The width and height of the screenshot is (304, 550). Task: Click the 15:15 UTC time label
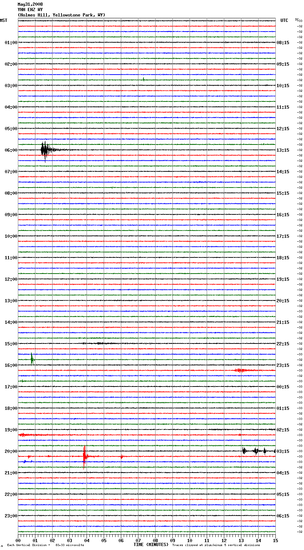pos(283,193)
